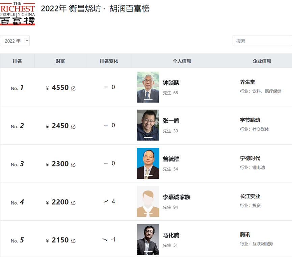Click the company name 字节跳动
The width and height of the screenshot is (292, 257).
[x=250, y=120]
